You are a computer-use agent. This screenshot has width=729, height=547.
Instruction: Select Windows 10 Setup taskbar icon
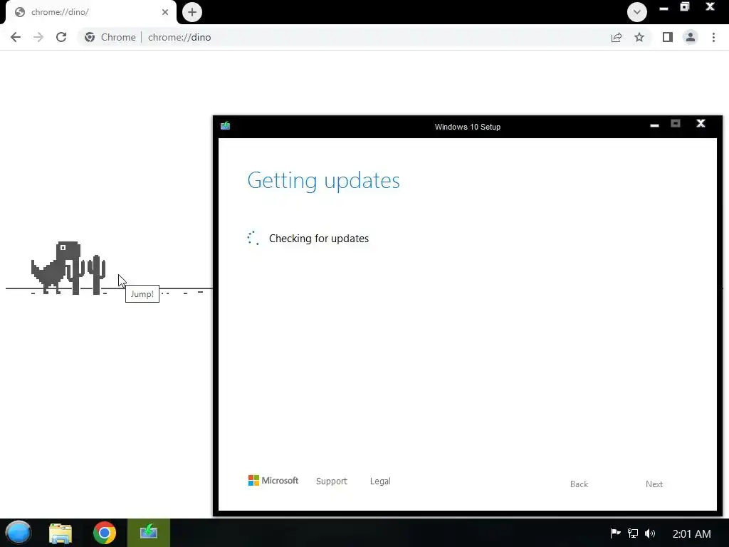point(149,533)
